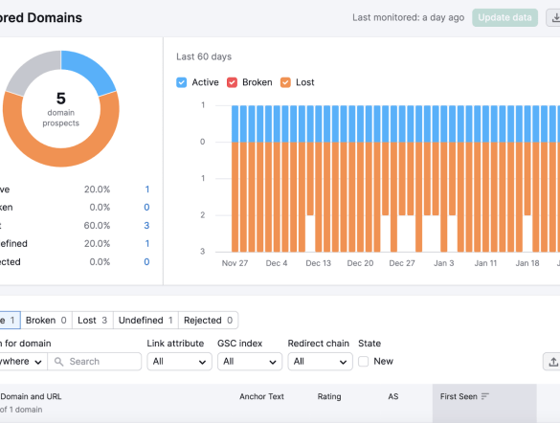Click the 60.0% percentage value

(x=97, y=225)
